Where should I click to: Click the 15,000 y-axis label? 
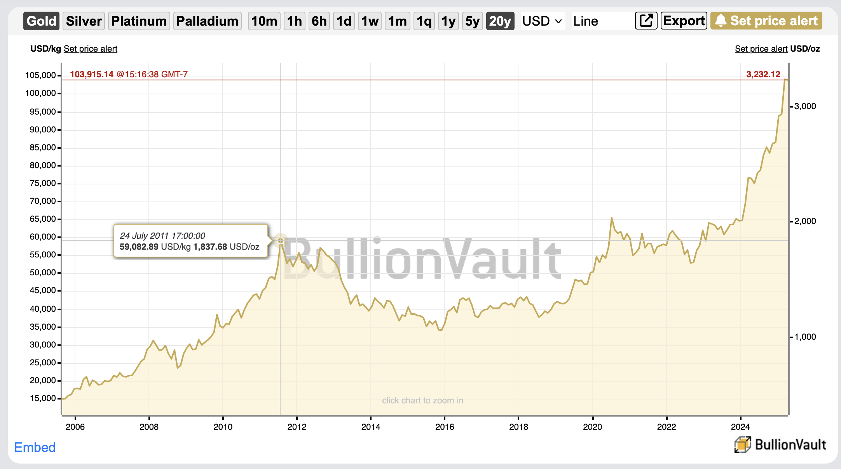pos(43,398)
